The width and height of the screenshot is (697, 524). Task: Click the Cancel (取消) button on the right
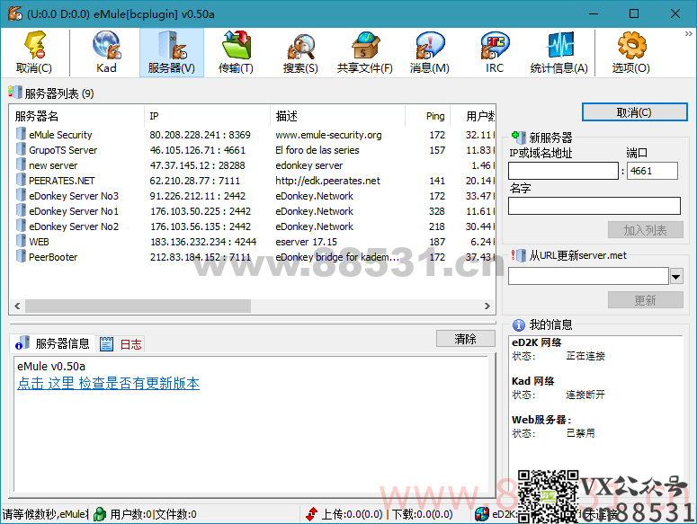(634, 112)
